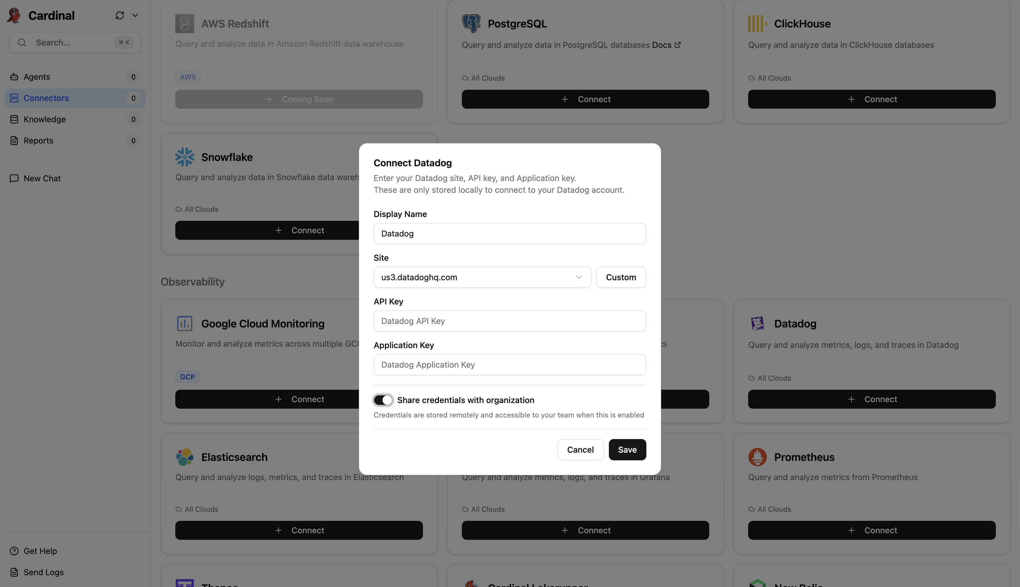Viewport: 1020px width, 587px height.
Task: Select the Agents sidebar entry
Action: (x=36, y=76)
